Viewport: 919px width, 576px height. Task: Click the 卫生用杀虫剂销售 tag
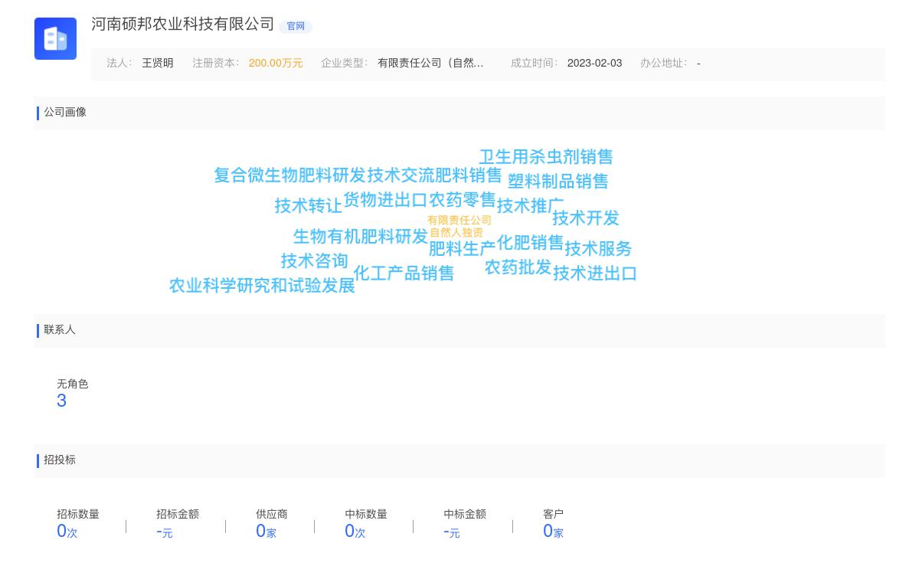[546, 157]
